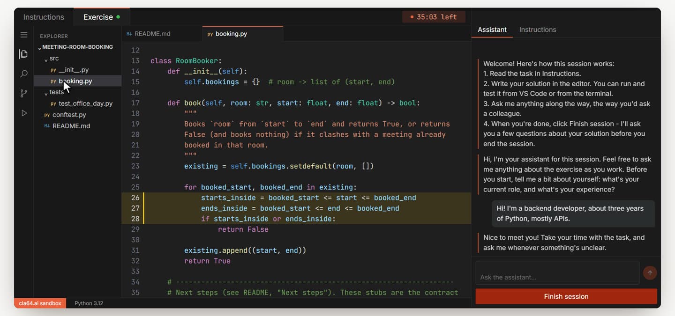Screen dimensions: 675x316
Task: Click the "def __init__(self):" line
Action: click(207, 71)
